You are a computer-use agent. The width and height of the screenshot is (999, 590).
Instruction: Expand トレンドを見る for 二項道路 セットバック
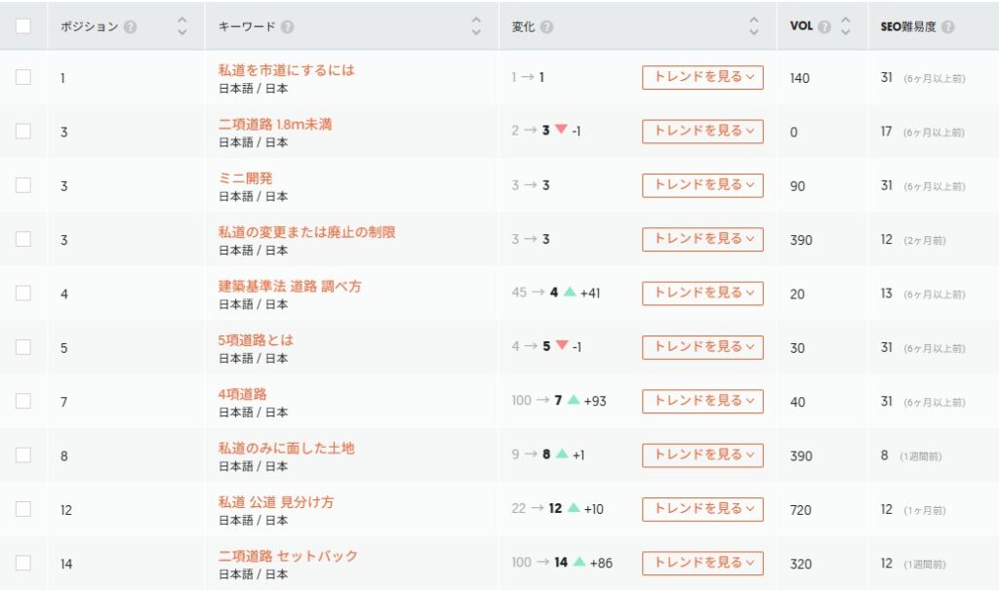(x=702, y=563)
